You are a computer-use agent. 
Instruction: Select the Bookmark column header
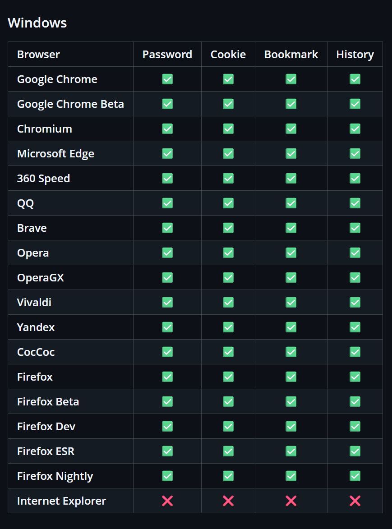coord(291,54)
